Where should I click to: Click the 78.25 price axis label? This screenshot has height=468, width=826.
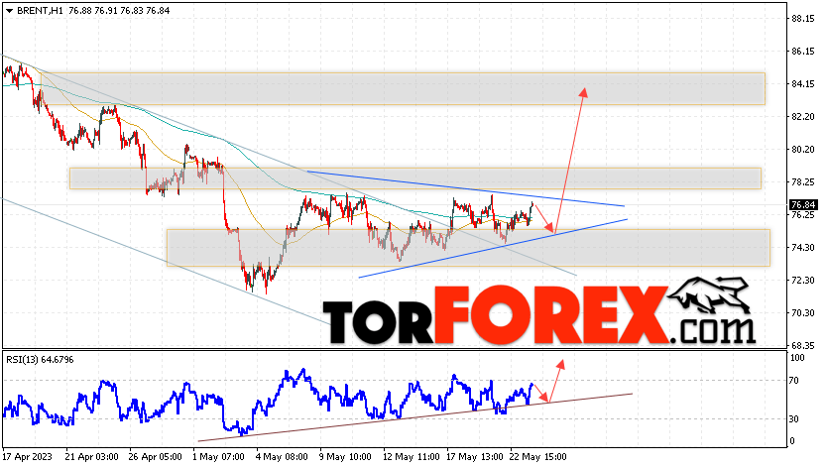tap(803, 182)
